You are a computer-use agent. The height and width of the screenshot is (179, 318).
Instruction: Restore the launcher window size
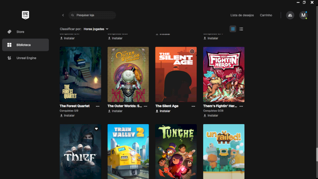point(304,2)
